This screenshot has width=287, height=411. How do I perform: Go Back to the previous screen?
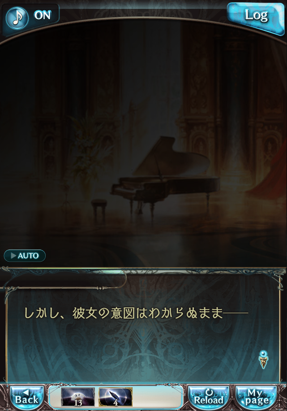tap(27, 397)
